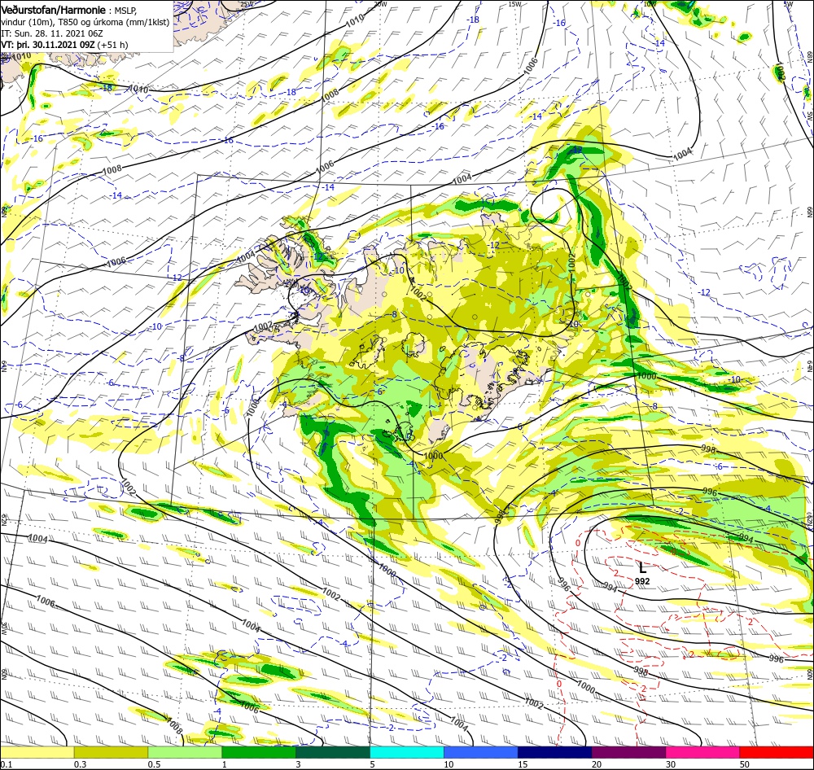Click the pink 30 mm legend swatch

pyautogui.click(x=703, y=752)
